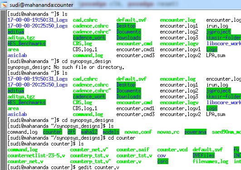Click the maha12 folder name
The width and height of the screenshot is (241, 170).
(89, 132)
